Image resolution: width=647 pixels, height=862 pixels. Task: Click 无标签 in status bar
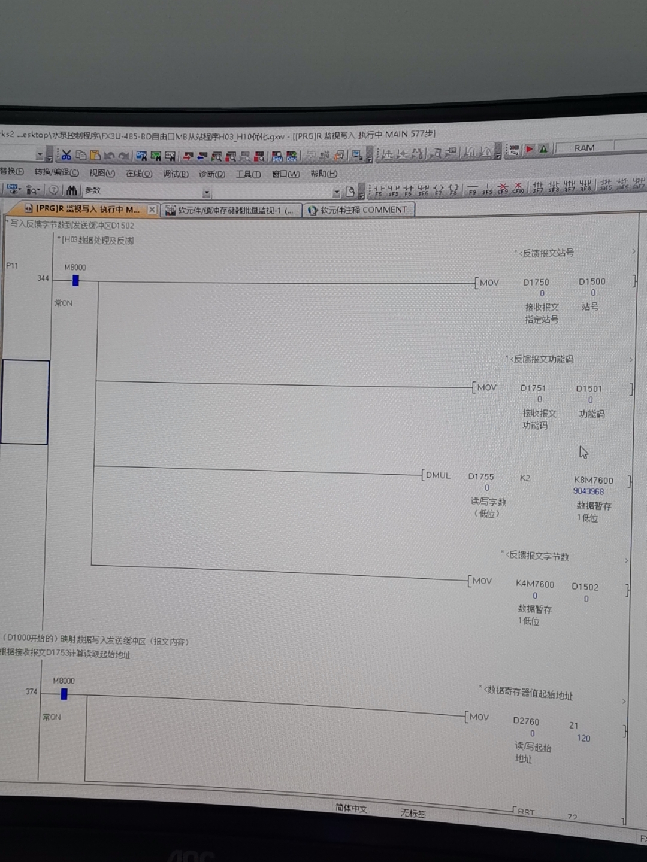pyautogui.click(x=413, y=813)
